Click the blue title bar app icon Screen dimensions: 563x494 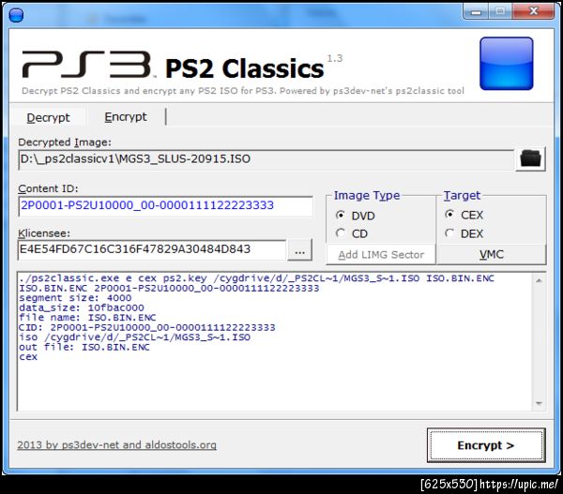16,15
